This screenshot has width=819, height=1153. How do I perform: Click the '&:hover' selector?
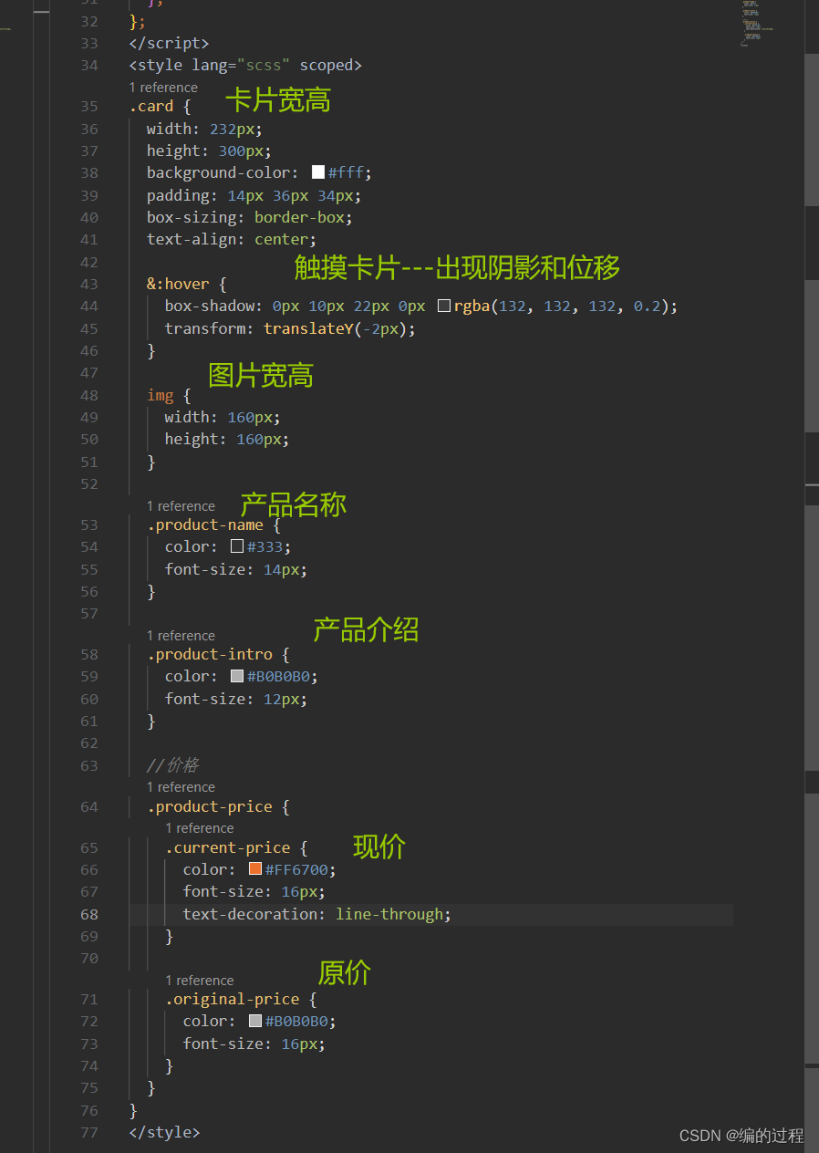(x=178, y=285)
